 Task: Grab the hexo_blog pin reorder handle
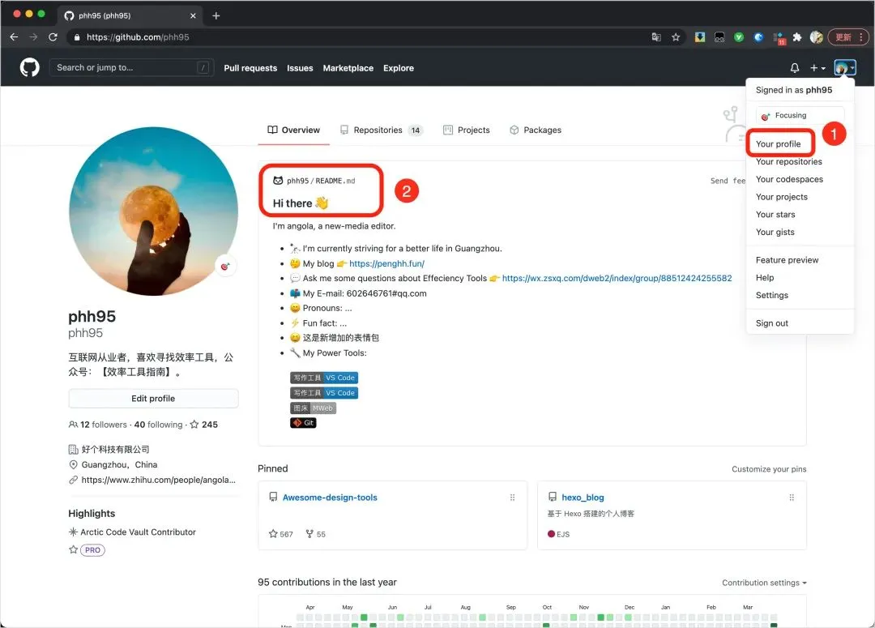tap(792, 498)
